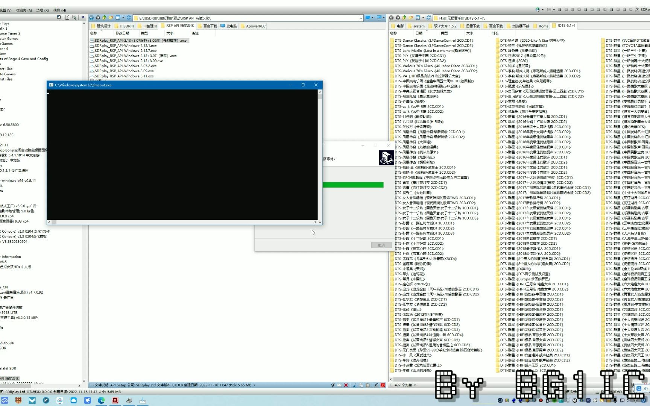The width and height of the screenshot is (650, 406).
Task: Switch to the system tab in right pane
Action: pos(416,26)
